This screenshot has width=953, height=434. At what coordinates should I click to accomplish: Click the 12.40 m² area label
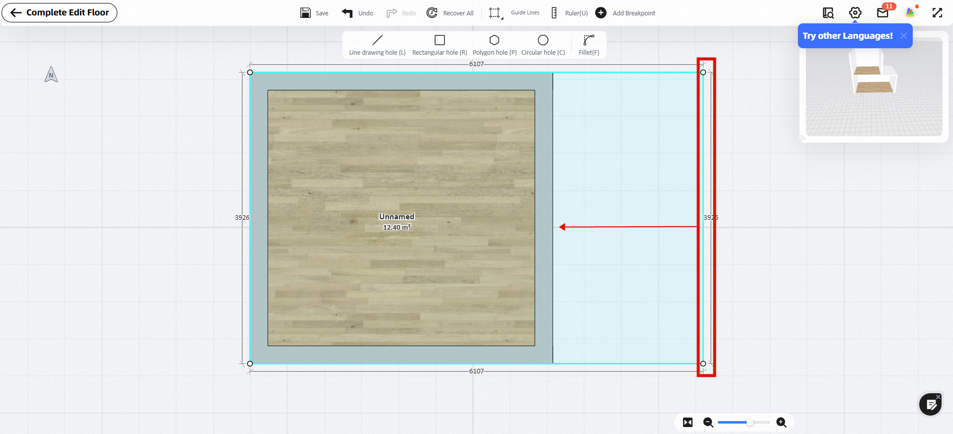point(397,227)
